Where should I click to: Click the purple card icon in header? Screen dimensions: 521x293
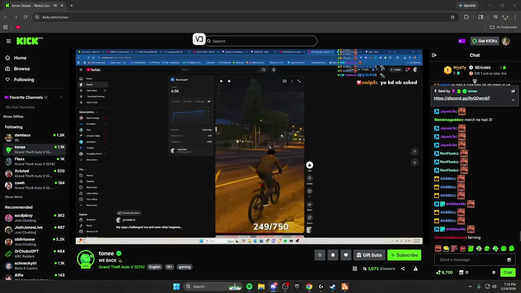pos(462,41)
